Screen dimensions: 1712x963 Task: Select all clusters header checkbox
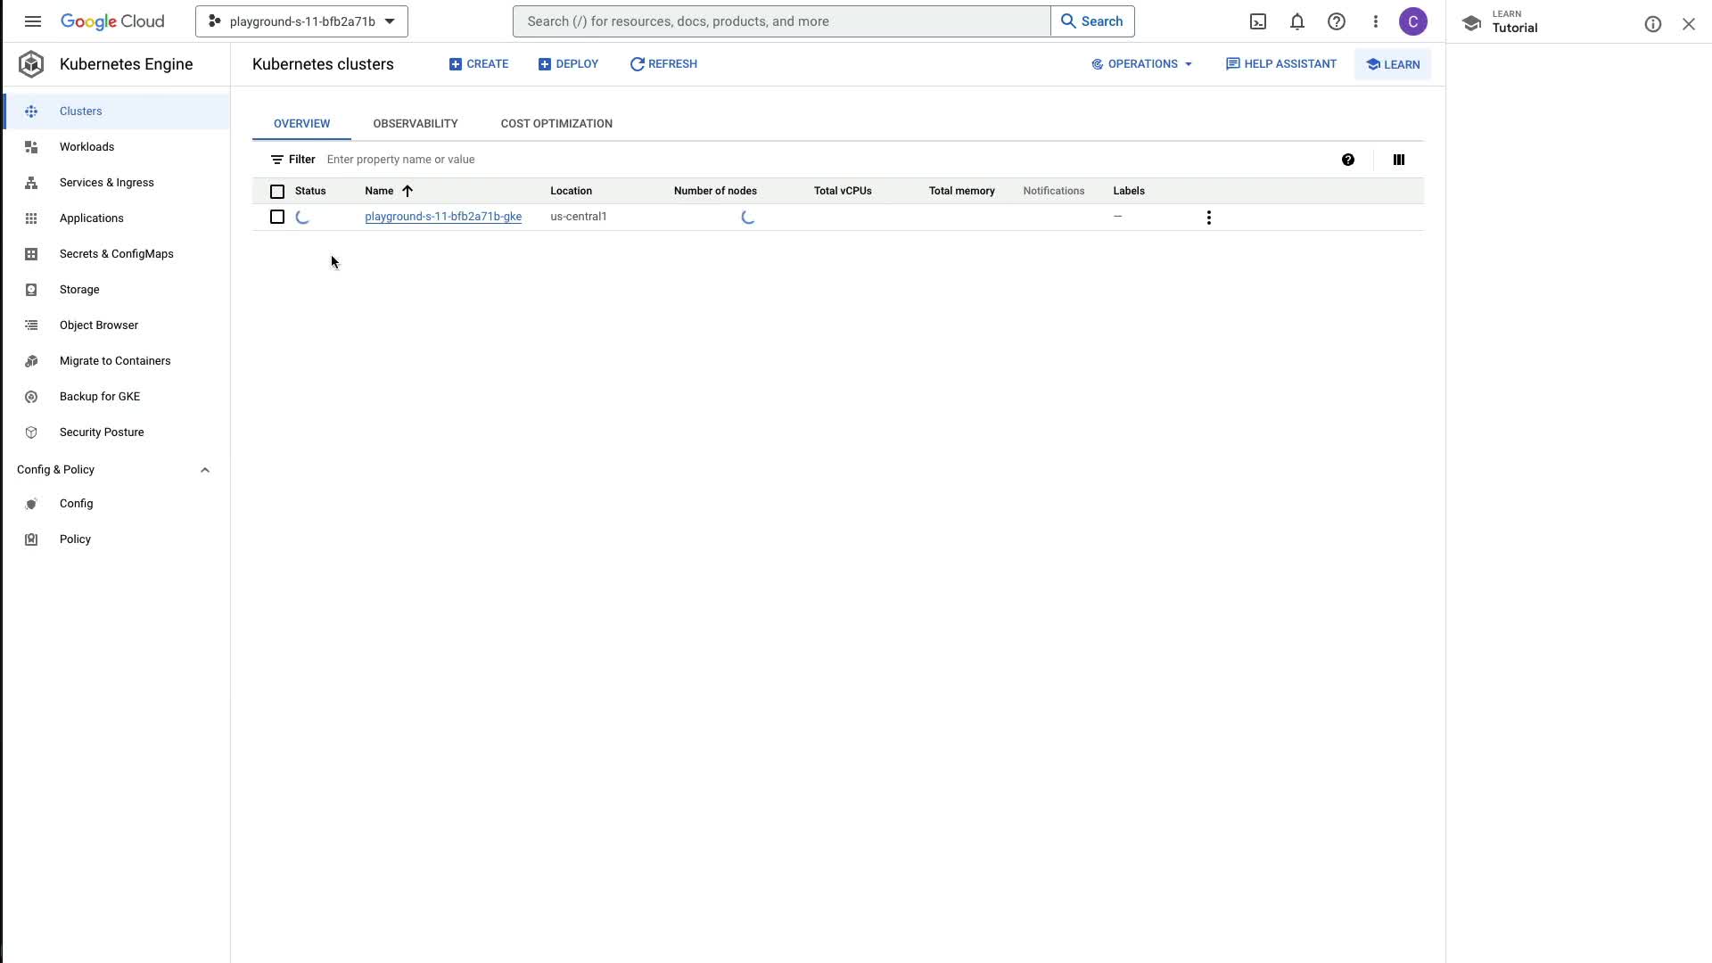tap(277, 192)
